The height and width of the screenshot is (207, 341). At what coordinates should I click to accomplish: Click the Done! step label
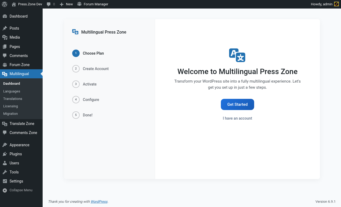point(88,115)
